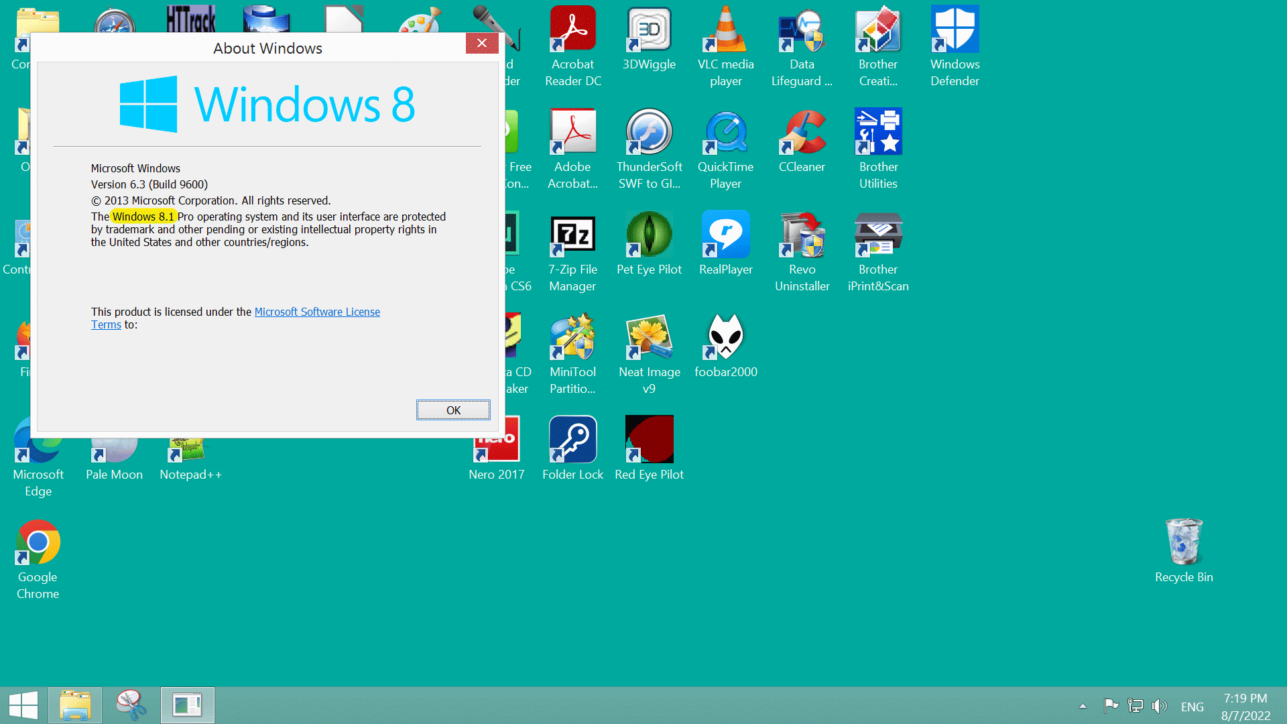This screenshot has height=724, width=1287.
Task: Close the About Windows dialog
Action: coord(482,44)
